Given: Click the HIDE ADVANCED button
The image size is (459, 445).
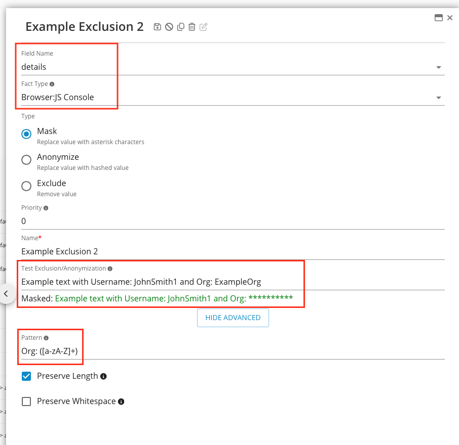Looking at the screenshot, I should coord(233,318).
